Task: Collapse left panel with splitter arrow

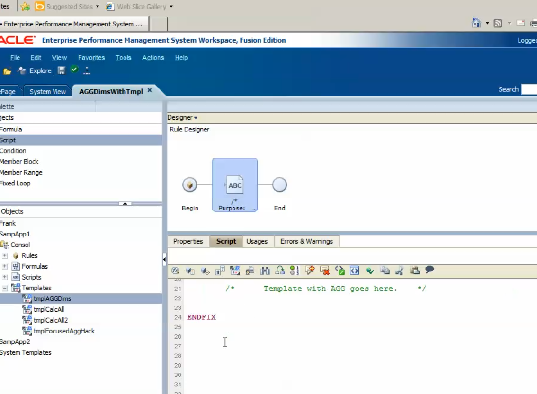Action: 164,260
